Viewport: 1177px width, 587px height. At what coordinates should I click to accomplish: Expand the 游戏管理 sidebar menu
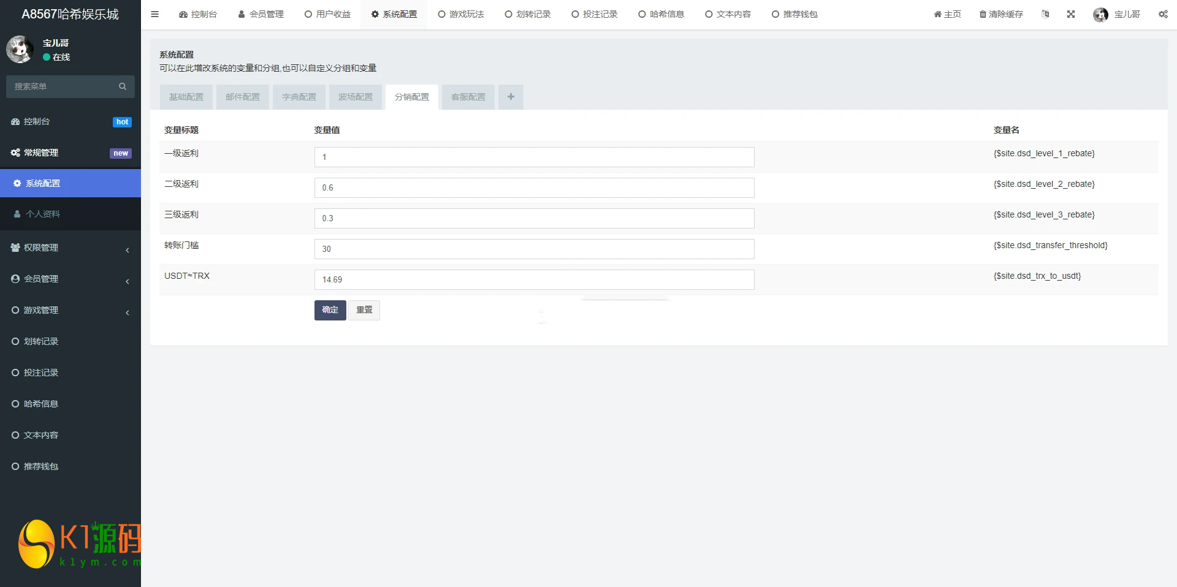point(70,310)
